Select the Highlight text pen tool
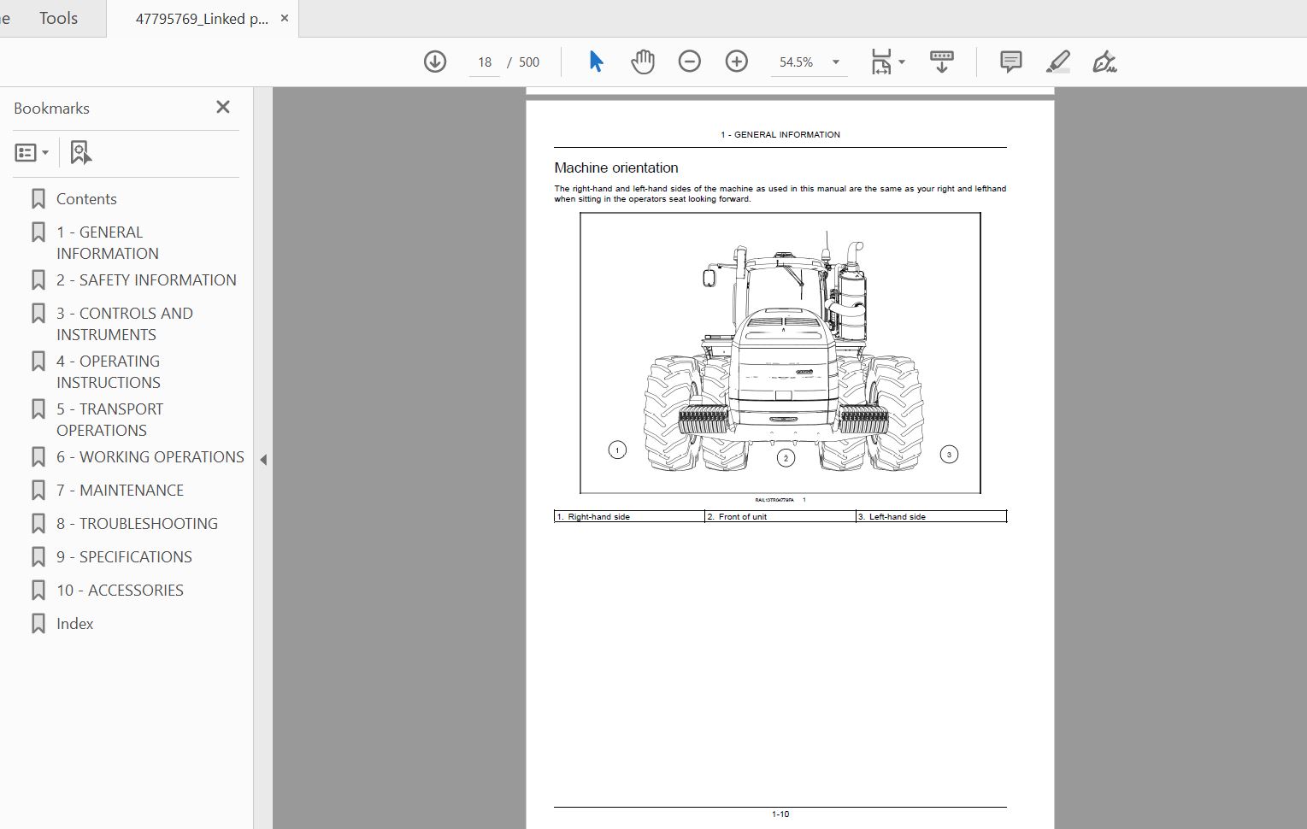1307x829 pixels. coord(1057,62)
